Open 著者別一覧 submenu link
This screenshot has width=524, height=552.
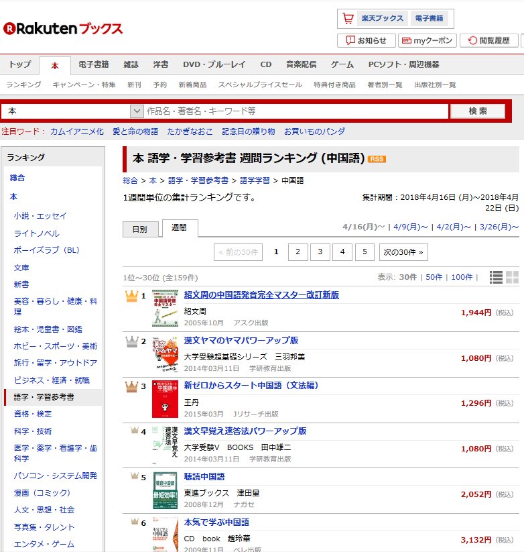pyautogui.click(x=385, y=85)
